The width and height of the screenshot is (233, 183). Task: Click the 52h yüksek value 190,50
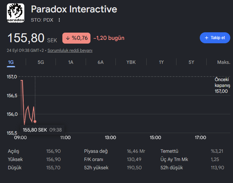click(134, 168)
